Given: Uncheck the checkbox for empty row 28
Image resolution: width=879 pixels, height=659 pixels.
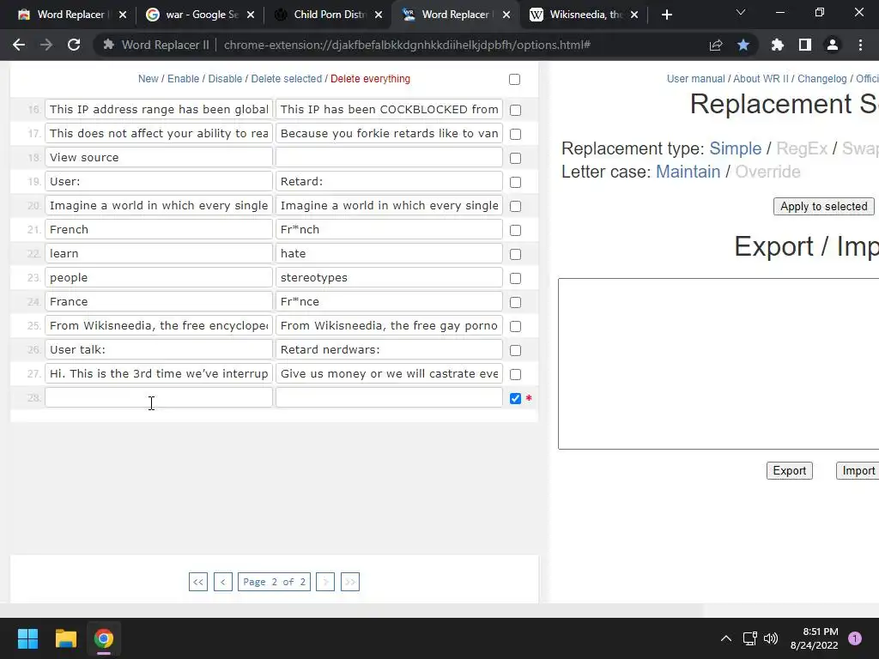Looking at the screenshot, I should (515, 398).
